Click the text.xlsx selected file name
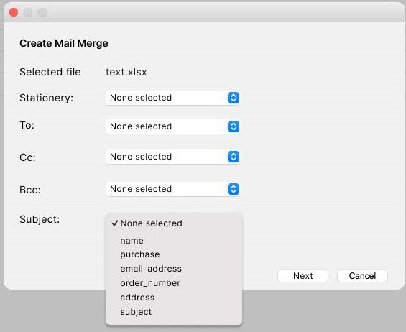This screenshot has height=332, width=406. coord(126,72)
